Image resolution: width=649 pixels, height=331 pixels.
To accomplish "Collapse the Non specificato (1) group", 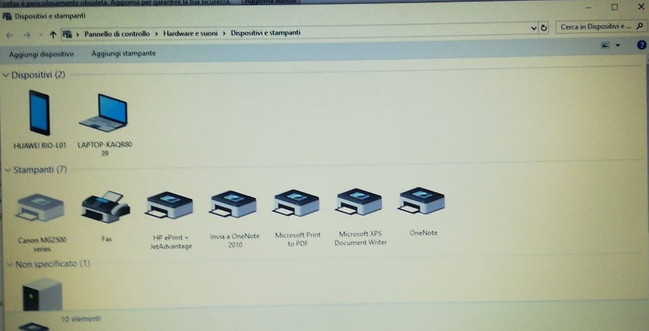I will pos(10,265).
